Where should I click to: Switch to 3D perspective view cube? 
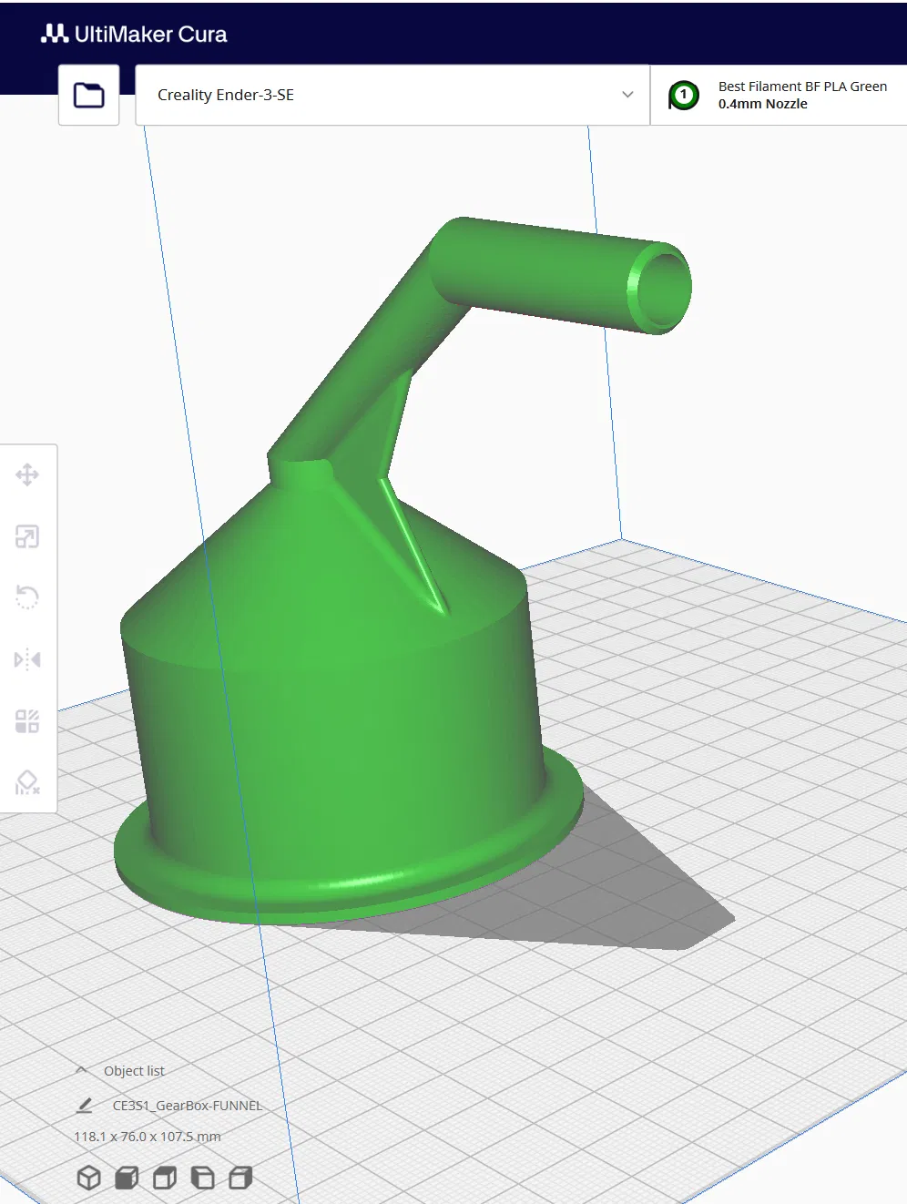[88, 1178]
